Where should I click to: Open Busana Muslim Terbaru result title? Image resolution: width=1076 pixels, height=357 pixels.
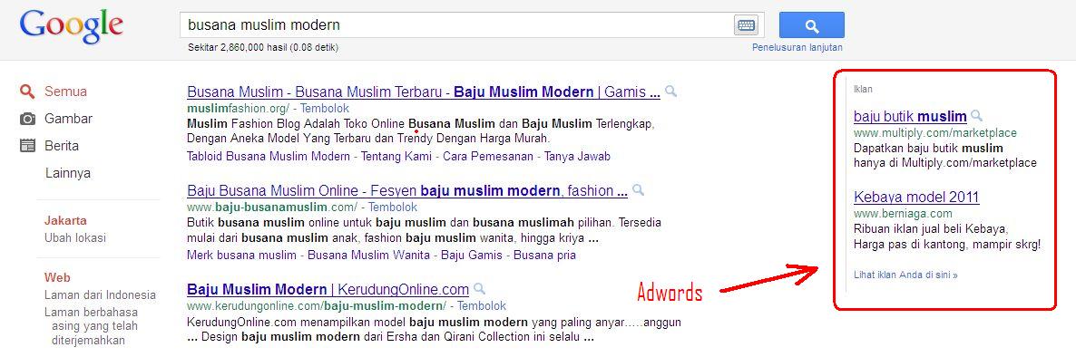[x=424, y=92]
